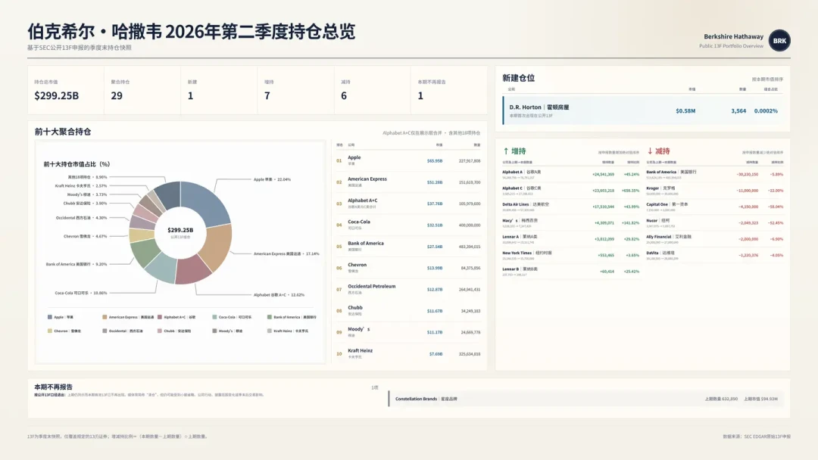
Task: Open Alphabet C row in 增持 list
Action: (x=571, y=190)
